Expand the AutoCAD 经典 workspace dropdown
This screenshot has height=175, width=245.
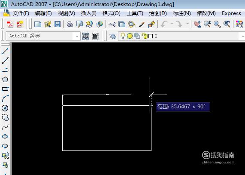click(x=77, y=36)
